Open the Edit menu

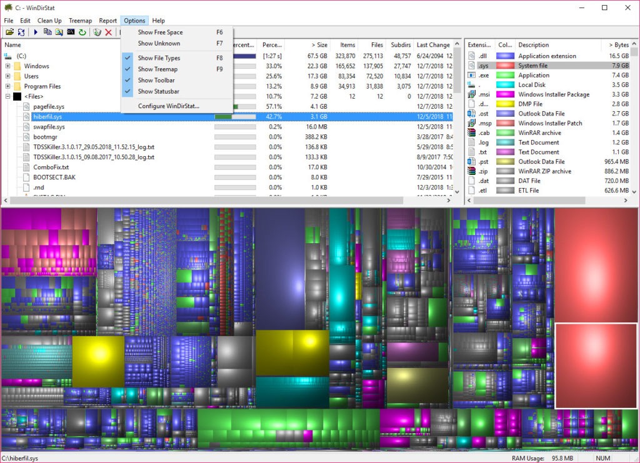point(25,21)
